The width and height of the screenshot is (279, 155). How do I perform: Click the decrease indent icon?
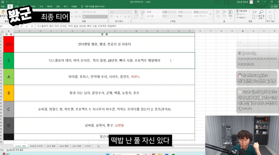[76, 16]
